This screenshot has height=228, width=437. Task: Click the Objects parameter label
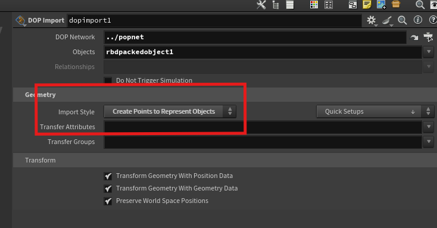point(83,52)
